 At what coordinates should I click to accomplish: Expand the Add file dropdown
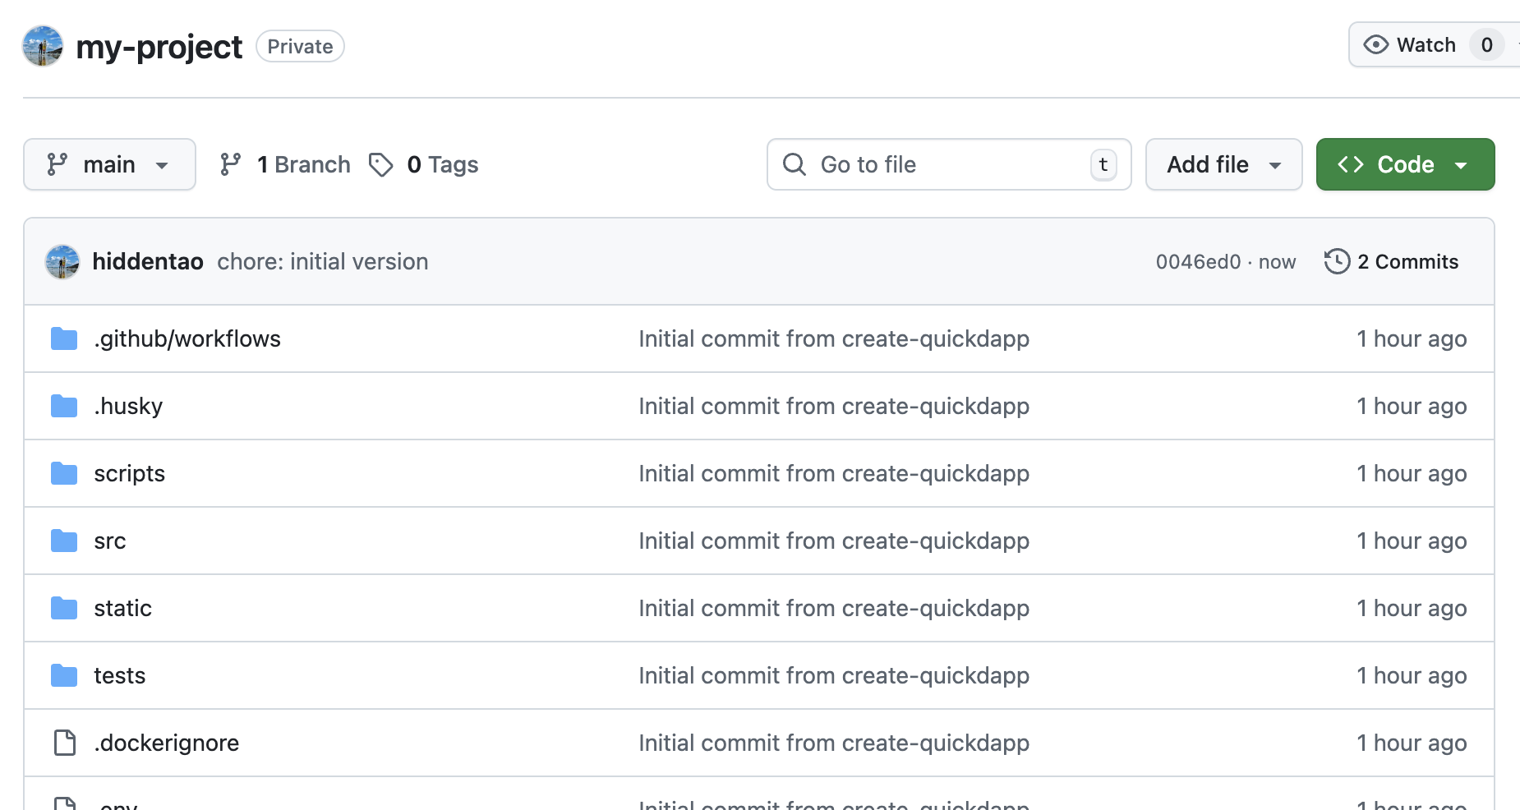(1223, 165)
